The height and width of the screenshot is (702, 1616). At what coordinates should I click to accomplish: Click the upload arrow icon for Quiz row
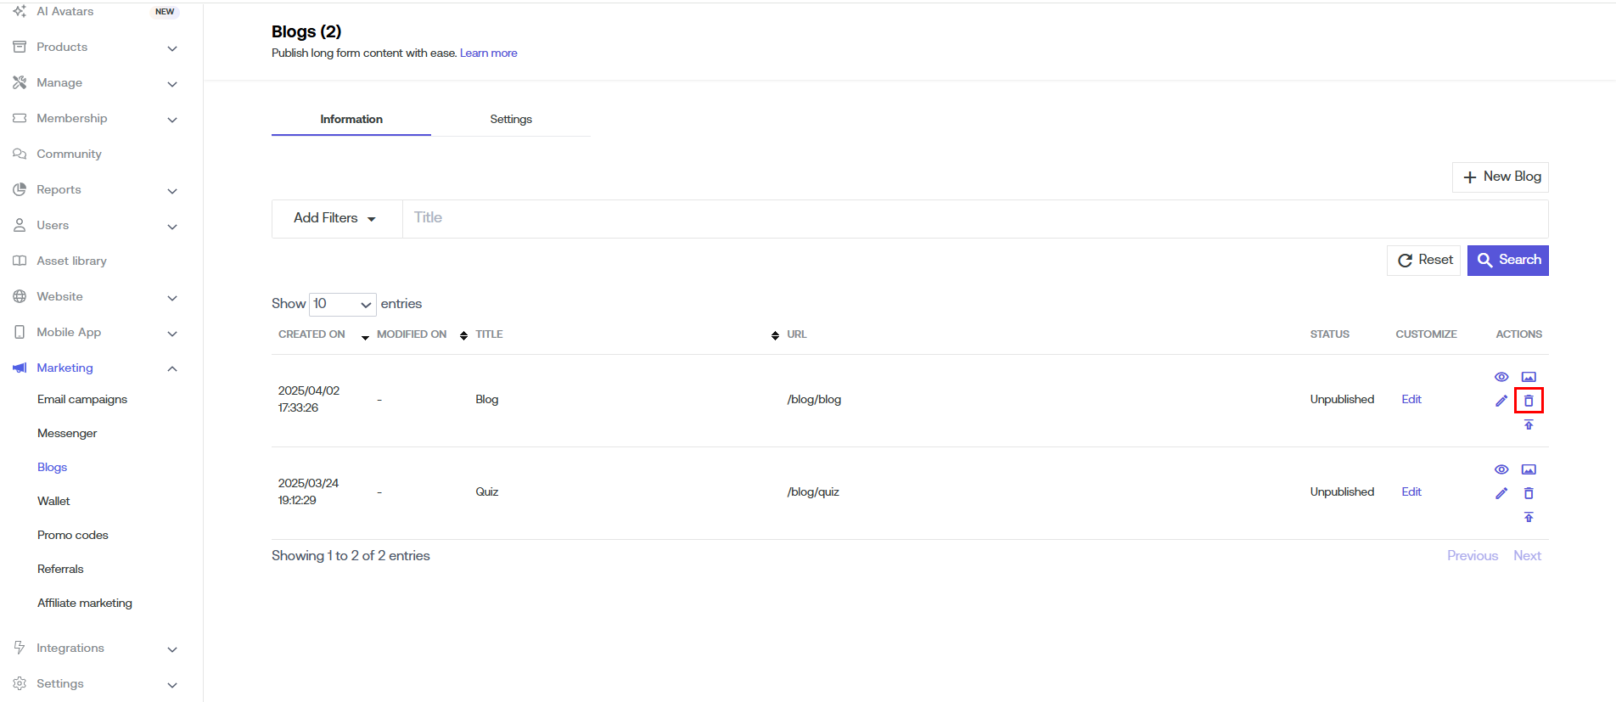(x=1528, y=517)
